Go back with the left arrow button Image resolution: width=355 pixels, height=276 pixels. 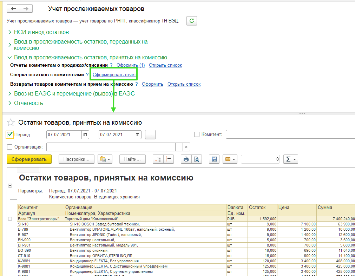pos(13,9)
